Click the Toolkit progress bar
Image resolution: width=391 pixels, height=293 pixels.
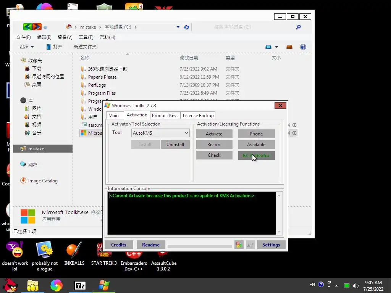tap(200, 246)
